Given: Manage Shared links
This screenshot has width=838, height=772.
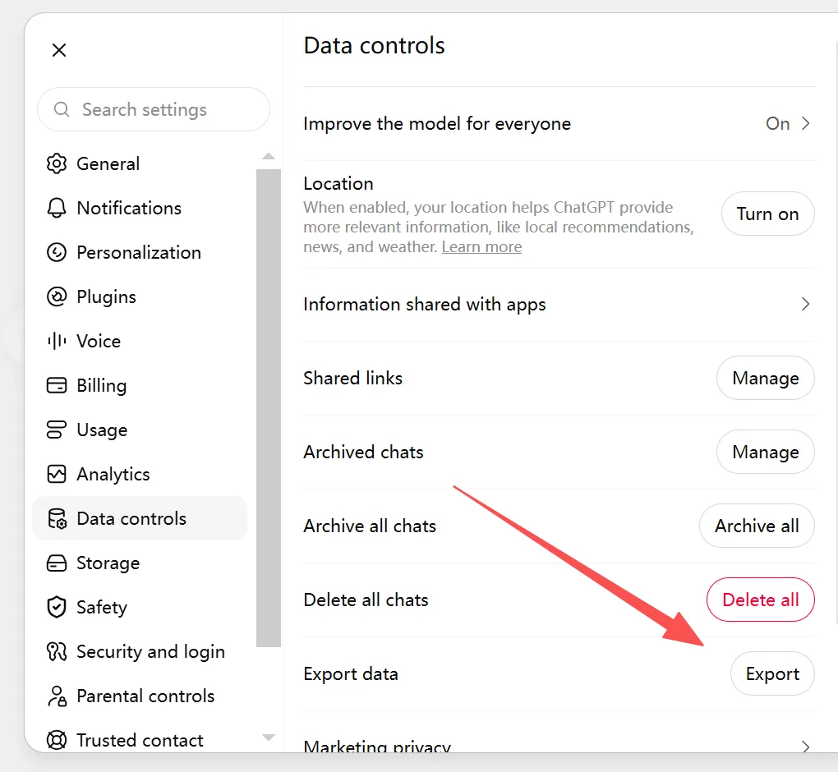Looking at the screenshot, I should click(766, 378).
